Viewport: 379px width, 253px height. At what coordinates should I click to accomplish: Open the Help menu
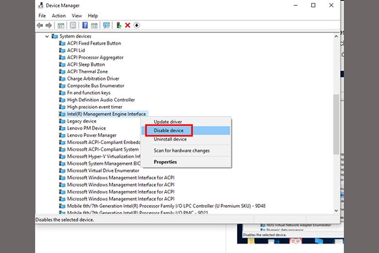point(93,16)
